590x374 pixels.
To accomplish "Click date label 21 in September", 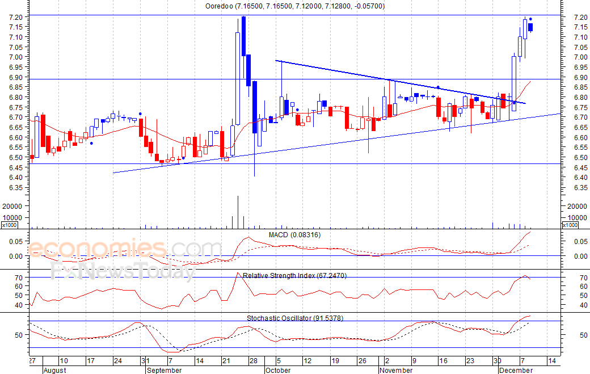I will 226,360.
